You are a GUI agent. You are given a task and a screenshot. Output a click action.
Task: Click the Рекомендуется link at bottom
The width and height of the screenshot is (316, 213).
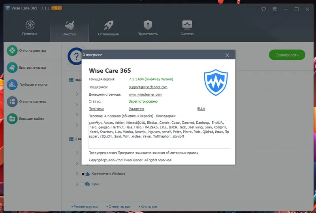85,207
